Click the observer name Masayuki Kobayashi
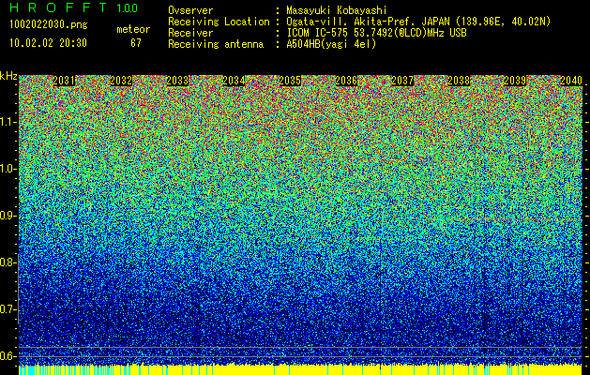 [337, 10]
